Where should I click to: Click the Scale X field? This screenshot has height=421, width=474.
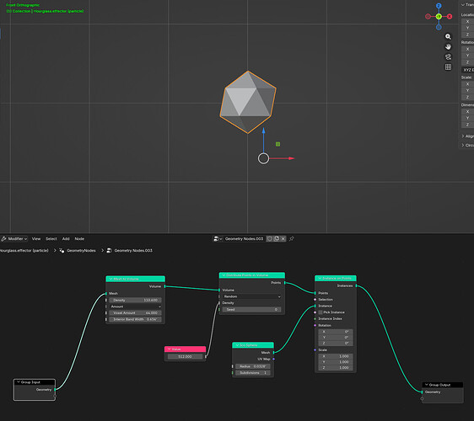point(336,356)
